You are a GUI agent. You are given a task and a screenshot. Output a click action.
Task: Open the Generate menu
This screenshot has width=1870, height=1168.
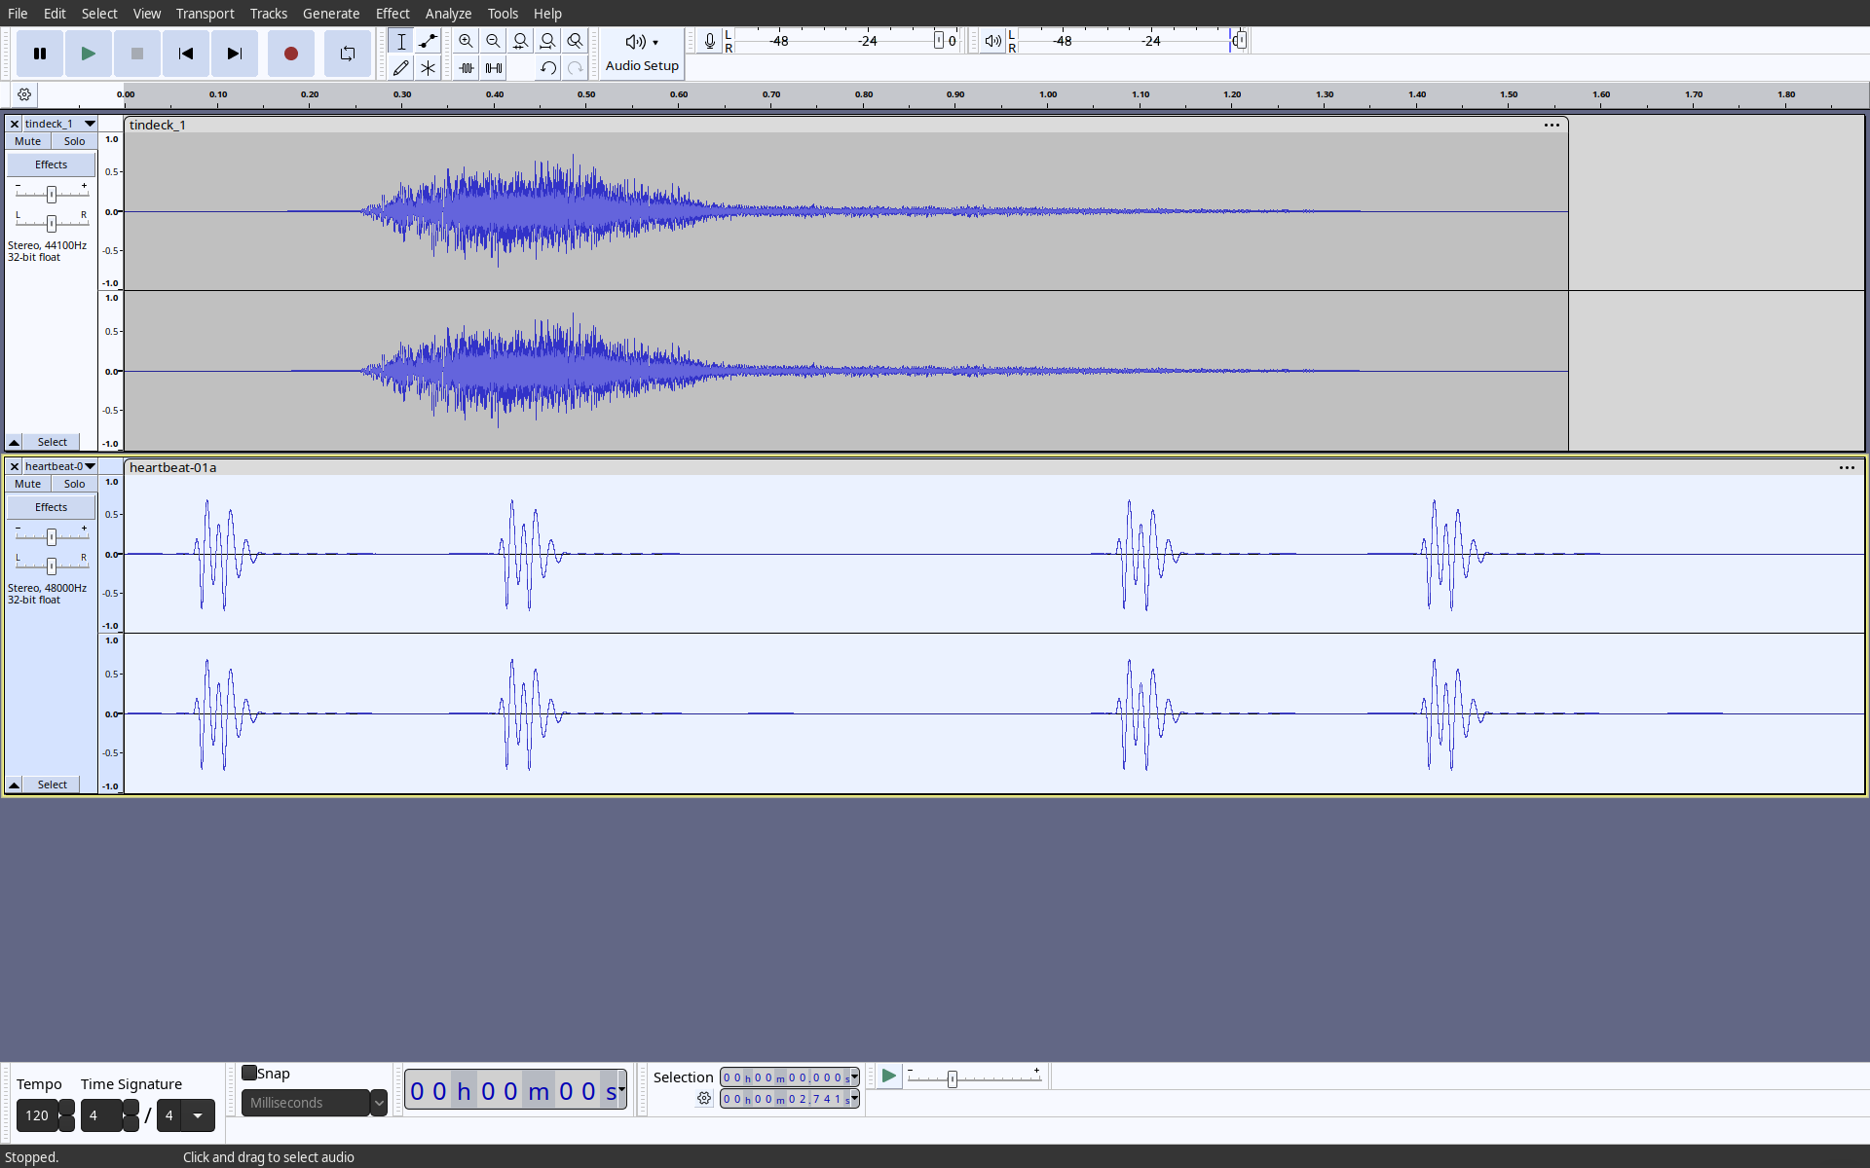(x=330, y=13)
